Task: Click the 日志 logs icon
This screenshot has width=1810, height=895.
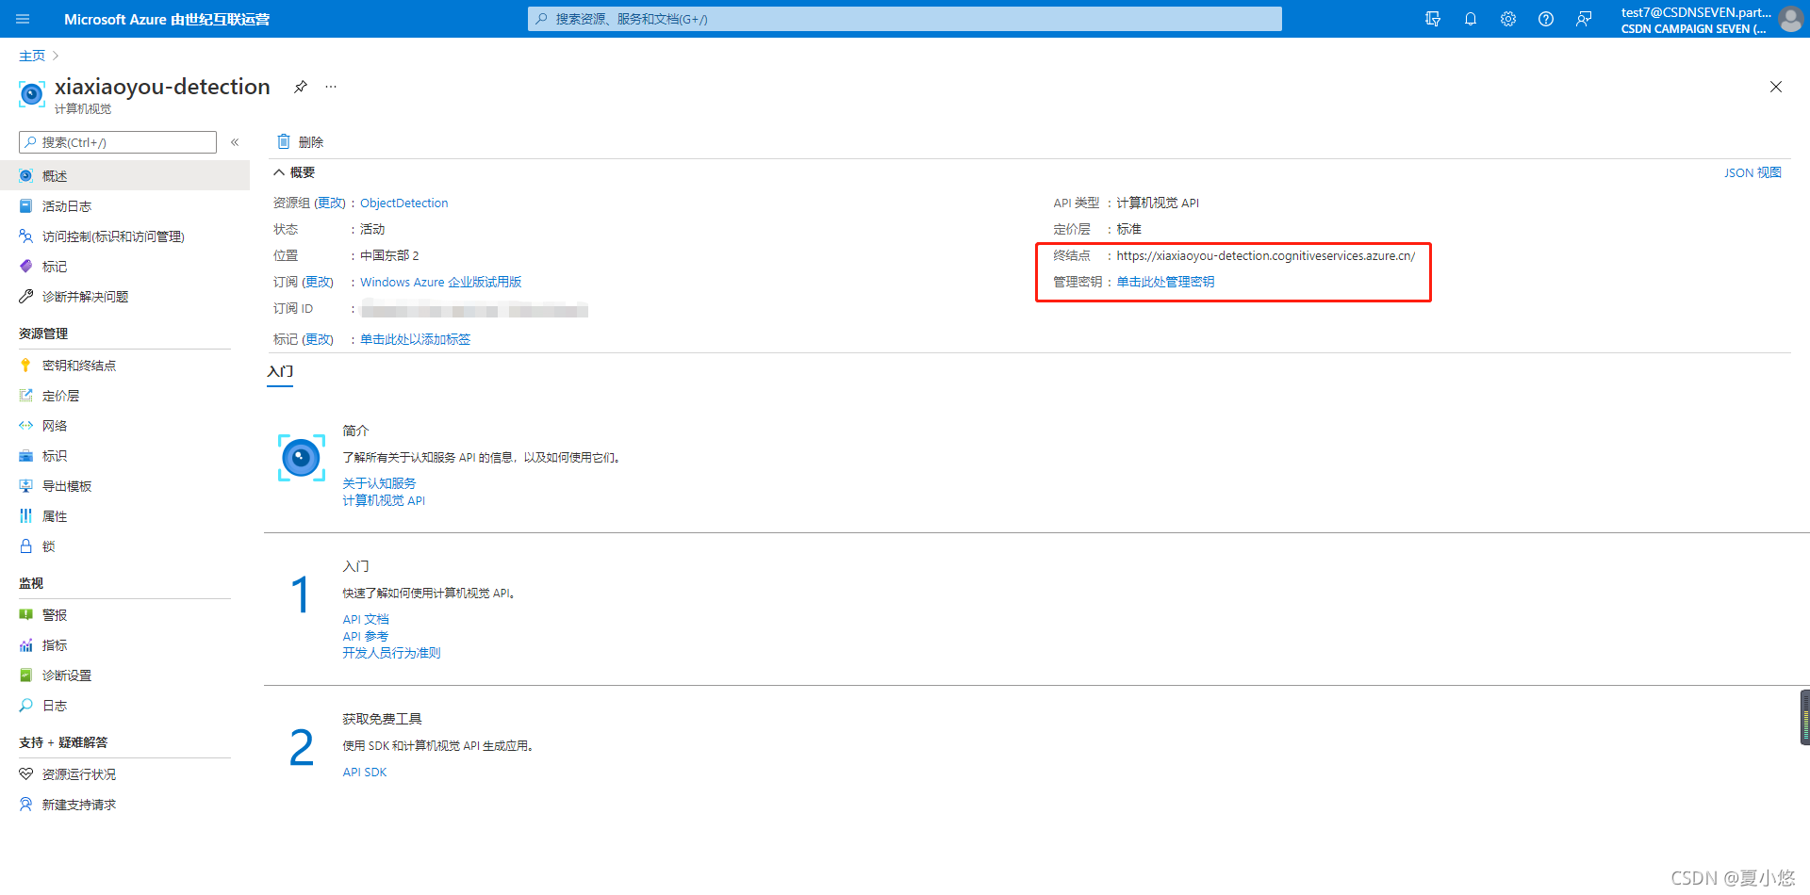Action: click(25, 706)
